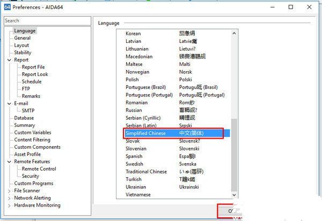Click inside the Search field
The height and width of the screenshot is (221, 322).
click(47, 21)
